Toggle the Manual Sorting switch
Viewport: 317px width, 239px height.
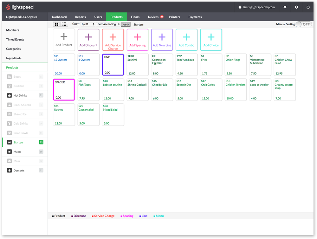pos(303,24)
